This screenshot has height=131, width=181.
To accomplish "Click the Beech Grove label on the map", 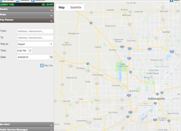I will (x=173, y=113).
